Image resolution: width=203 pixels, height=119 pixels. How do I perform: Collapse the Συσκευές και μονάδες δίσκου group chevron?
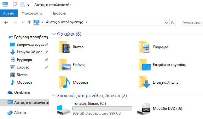(54, 96)
